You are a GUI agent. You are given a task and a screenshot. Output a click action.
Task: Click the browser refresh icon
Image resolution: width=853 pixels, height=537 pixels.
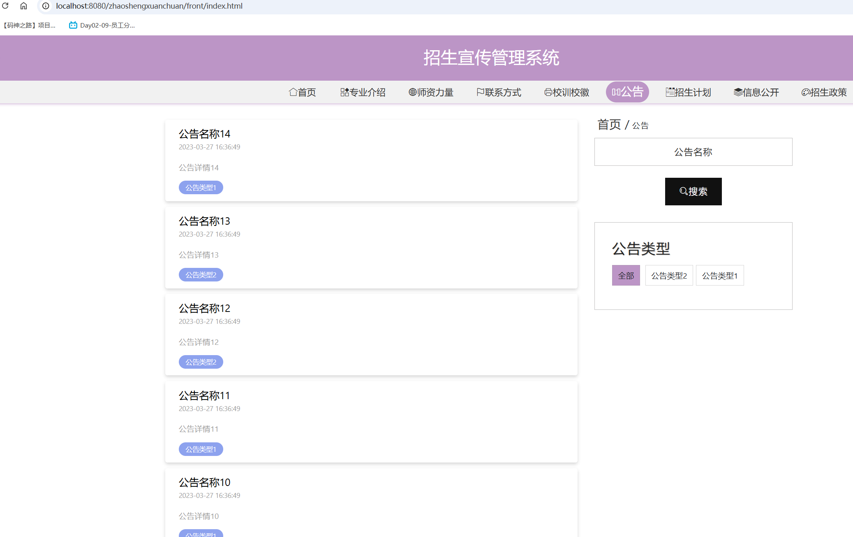tap(7, 6)
